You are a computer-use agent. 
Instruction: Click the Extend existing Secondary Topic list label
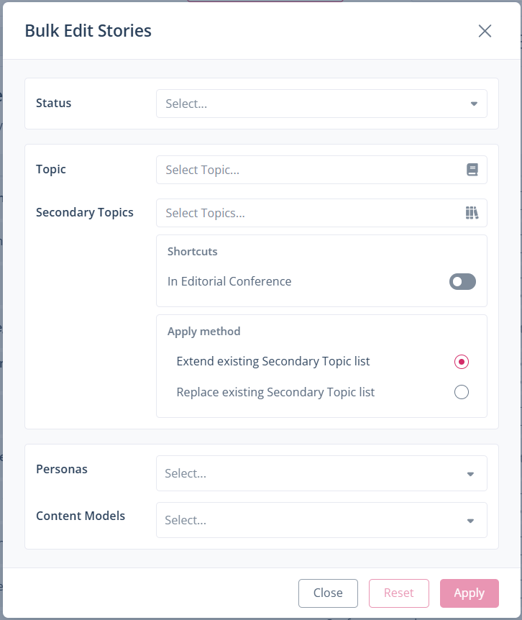click(x=273, y=361)
